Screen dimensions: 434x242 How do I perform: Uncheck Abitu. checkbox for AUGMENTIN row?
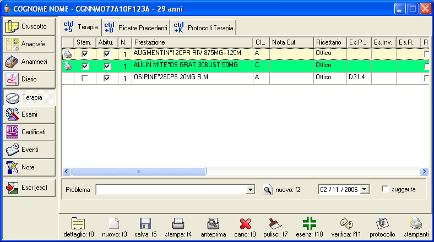tap(107, 54)
